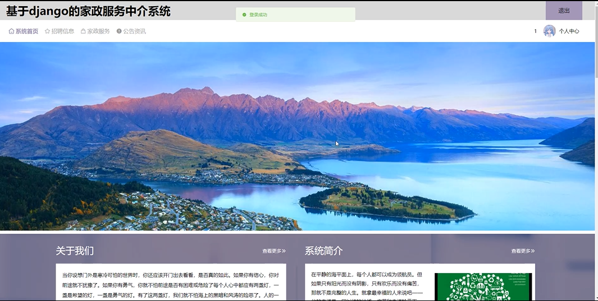Click the user avatar image
598x301 pixels.
[549, 31]
